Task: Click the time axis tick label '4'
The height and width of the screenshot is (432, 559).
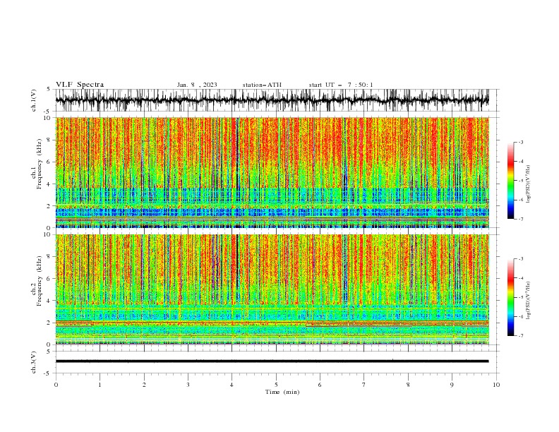Action: click(x=232, y=385)
